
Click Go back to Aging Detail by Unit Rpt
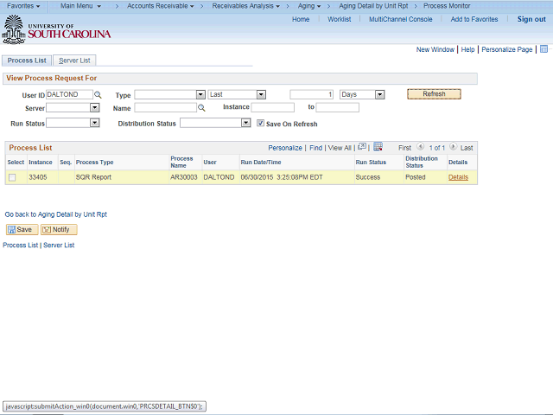(55, 214)
